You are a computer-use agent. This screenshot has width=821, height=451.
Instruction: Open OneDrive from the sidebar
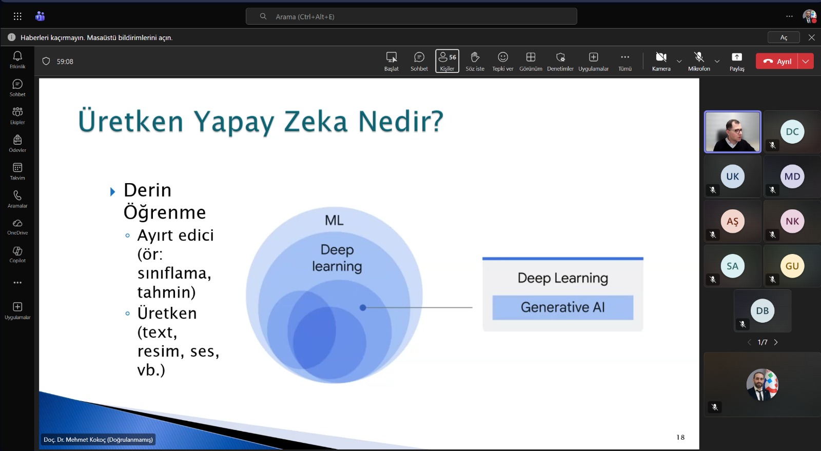[x=17, y=226]
